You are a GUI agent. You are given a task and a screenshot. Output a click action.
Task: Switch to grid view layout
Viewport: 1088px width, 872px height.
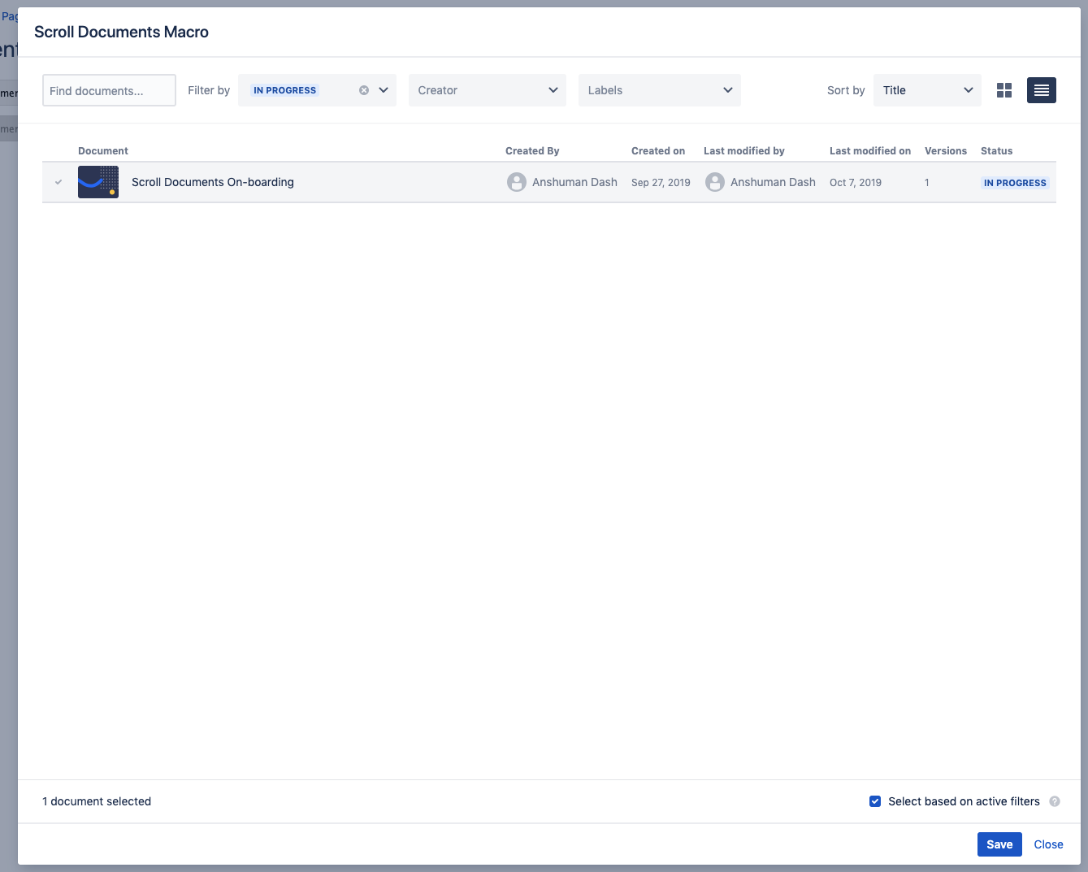click(x=1004, y=90)
